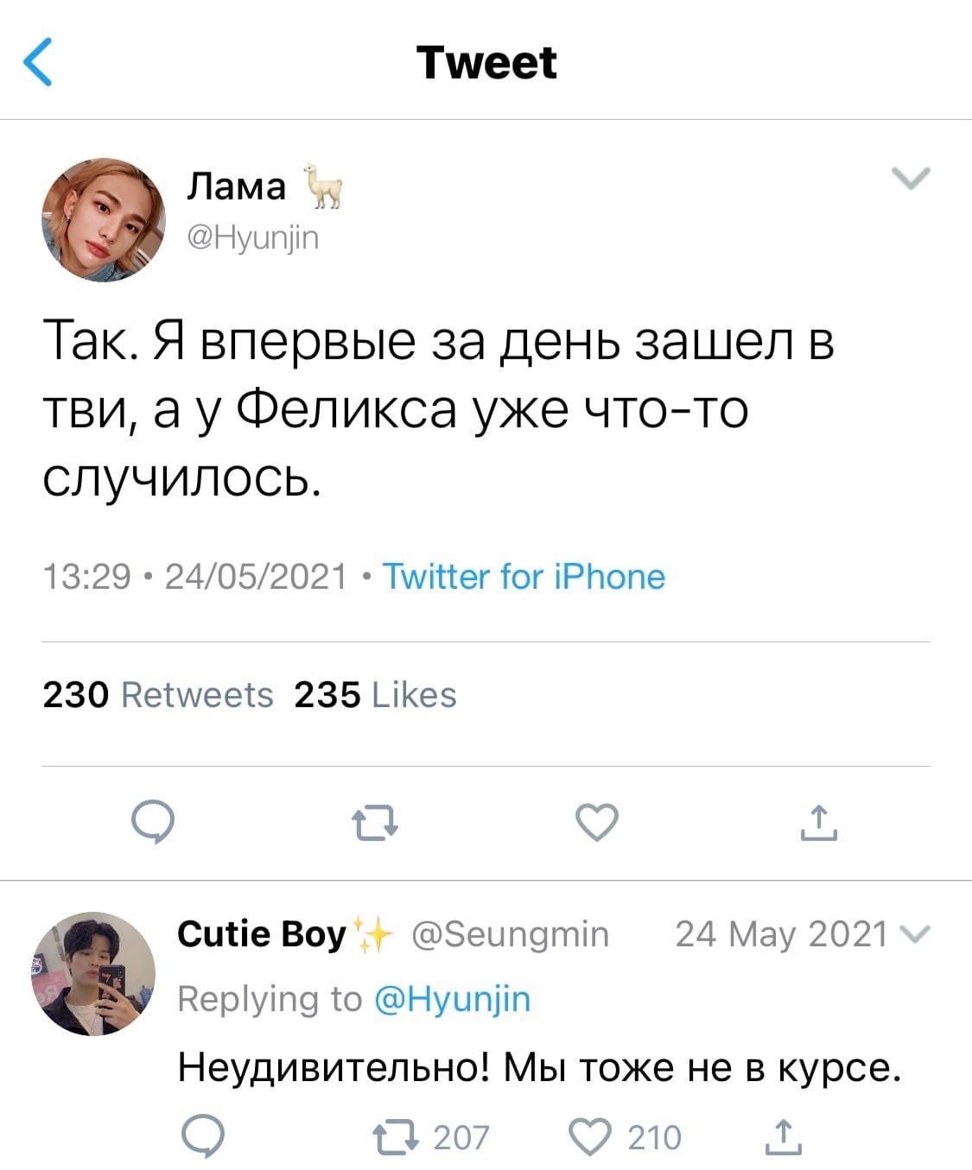972x1170 pixels.
Task: Open the main tweet options chevron
Action: pos(911,179)
